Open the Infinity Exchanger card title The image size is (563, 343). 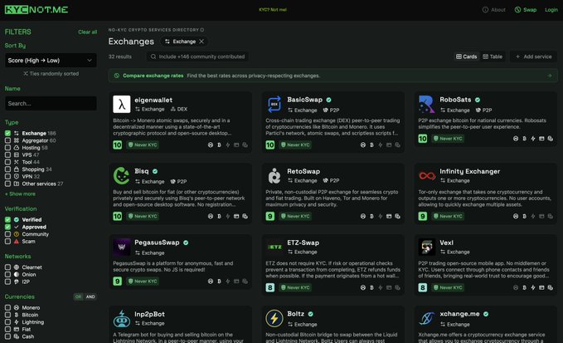coord(469,171)
